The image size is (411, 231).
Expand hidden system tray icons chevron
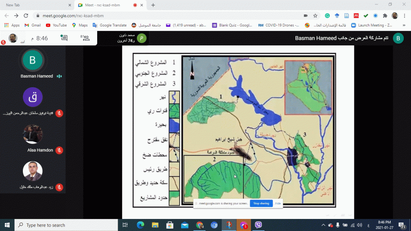click(323, 225)
